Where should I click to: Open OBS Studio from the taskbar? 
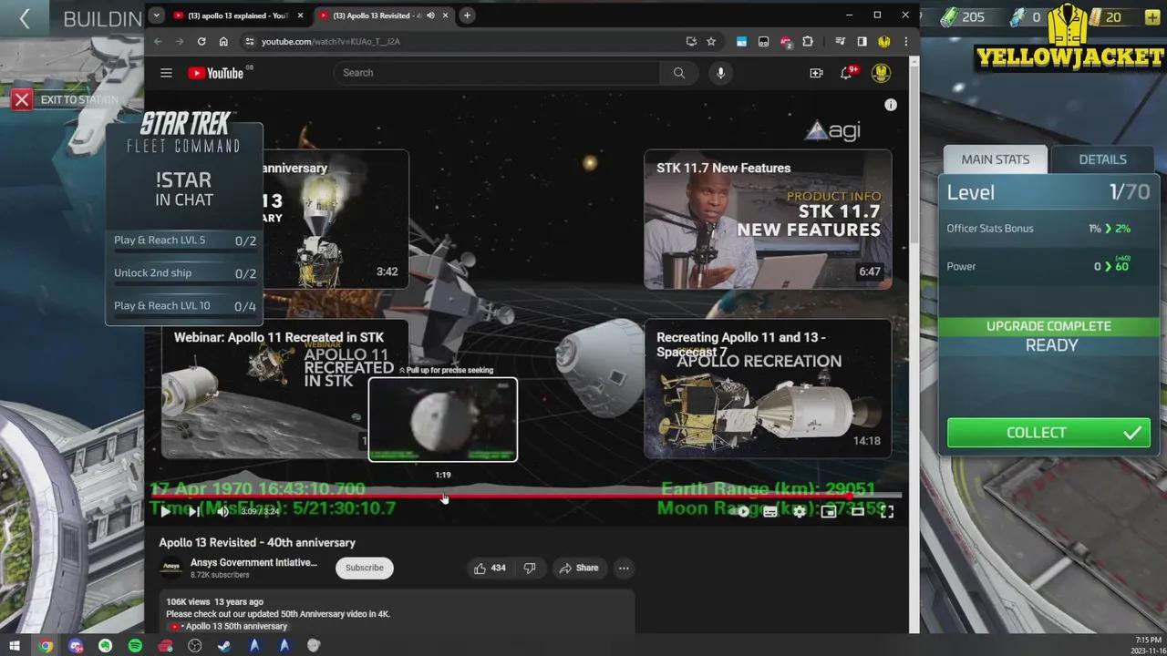pos(194,646)
